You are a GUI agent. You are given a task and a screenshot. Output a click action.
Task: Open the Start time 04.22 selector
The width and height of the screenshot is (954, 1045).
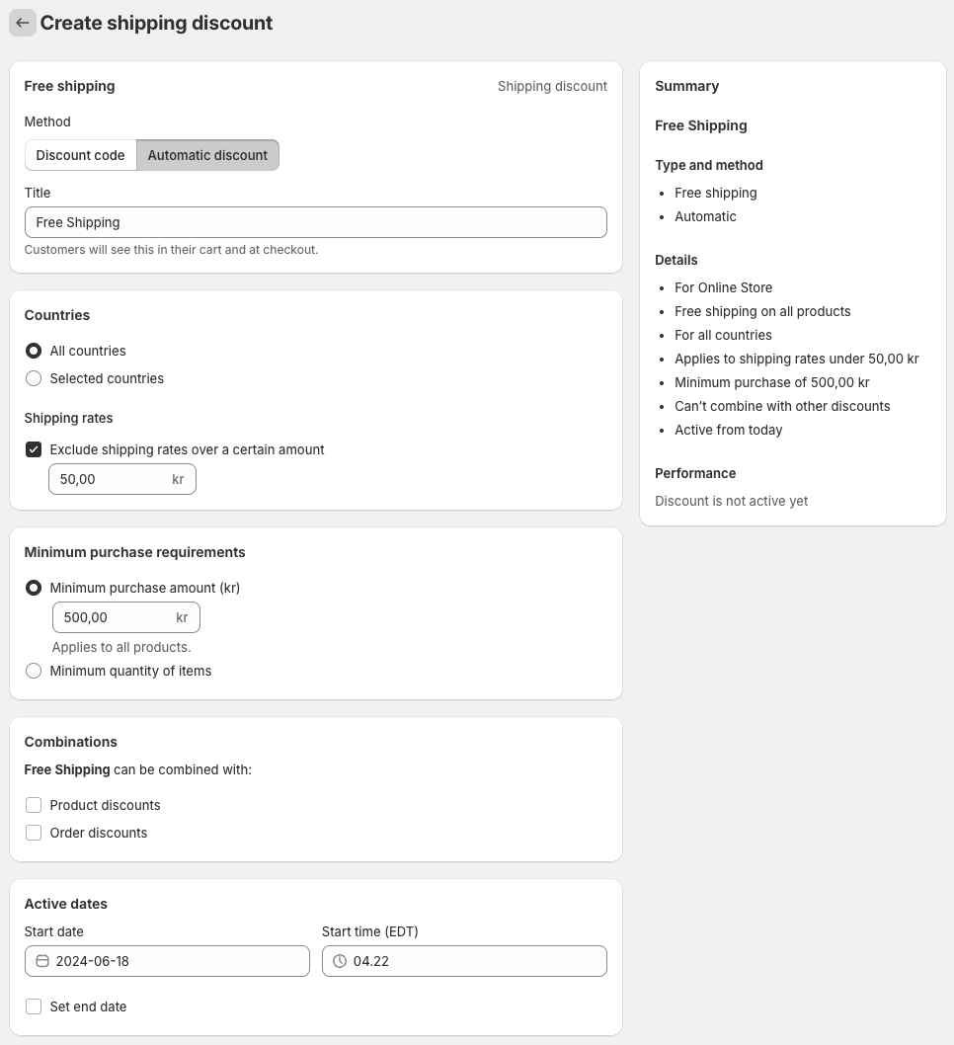pyautogui.click(x=464, y=961)
